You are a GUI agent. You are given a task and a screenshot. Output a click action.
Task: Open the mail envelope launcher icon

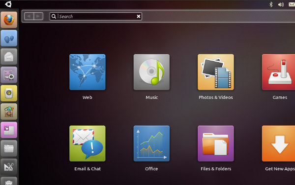click(x=9, y=56)
